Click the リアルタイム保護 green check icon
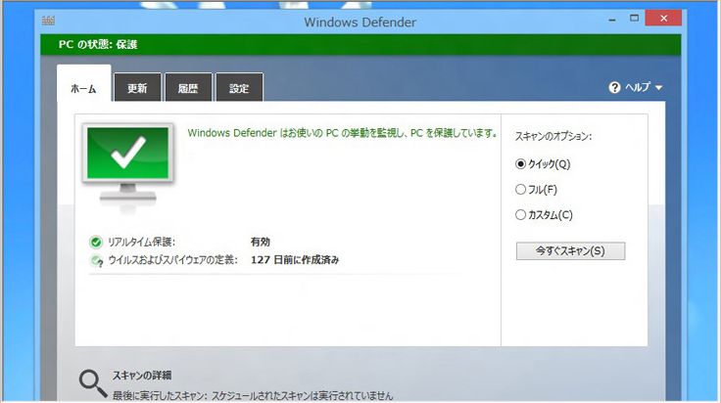The width and height of the screenshot is (721, 403). 96,242
